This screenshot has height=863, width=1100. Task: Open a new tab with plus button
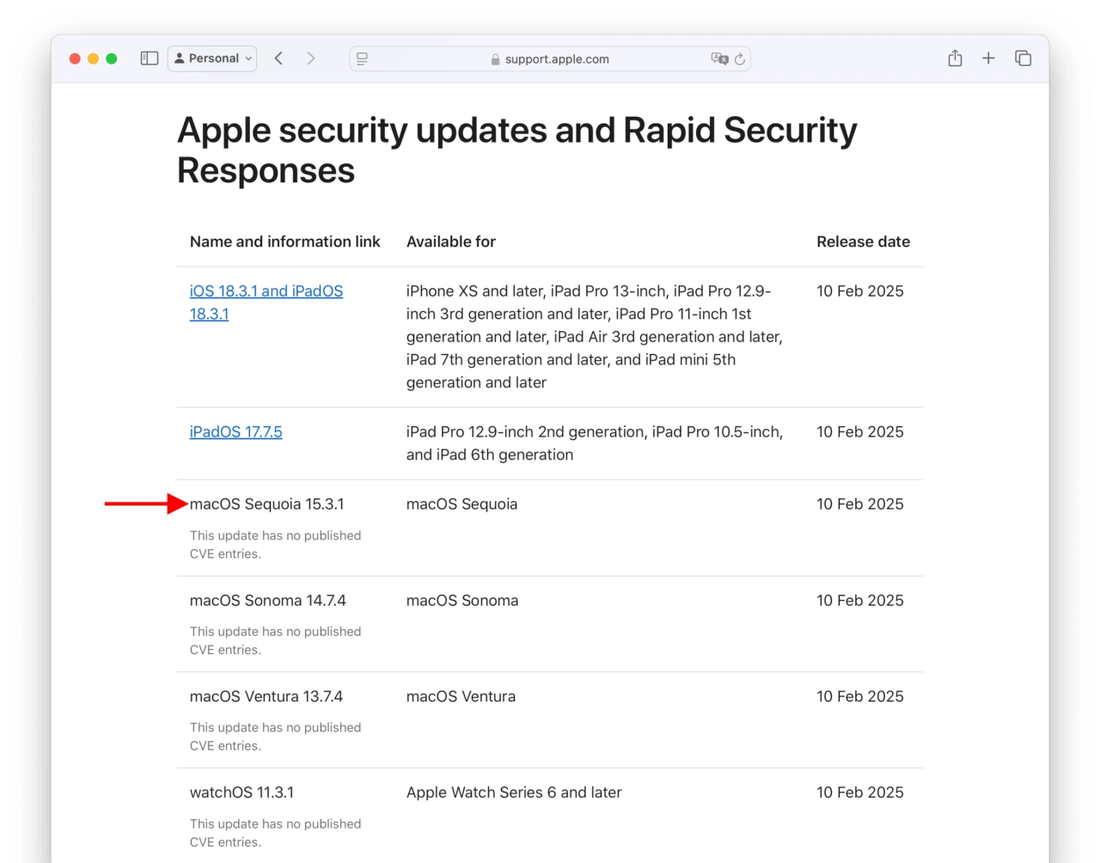click(x=988, y=58)
